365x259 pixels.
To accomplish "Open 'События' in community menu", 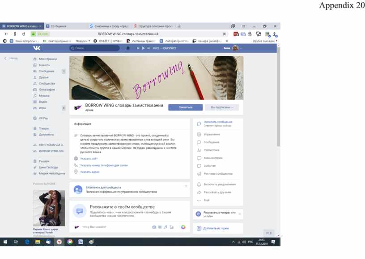I will pyautogui.click(x=209, y=166).
